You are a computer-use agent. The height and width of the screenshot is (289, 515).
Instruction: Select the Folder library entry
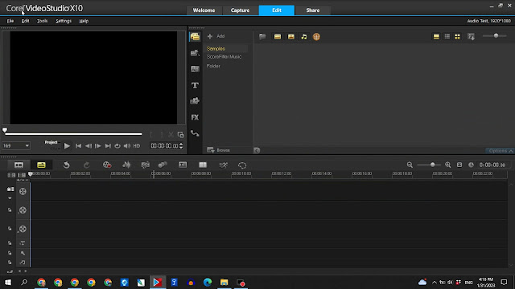(x=213, y=66)
